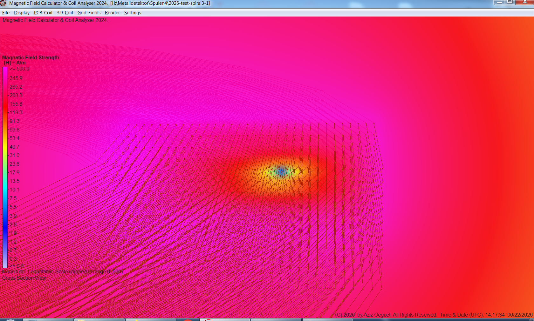Image resolution: width=534 pixels, height=321 pixels.
Task: Click the '265.2' legend value
Action: pos(16,87)
